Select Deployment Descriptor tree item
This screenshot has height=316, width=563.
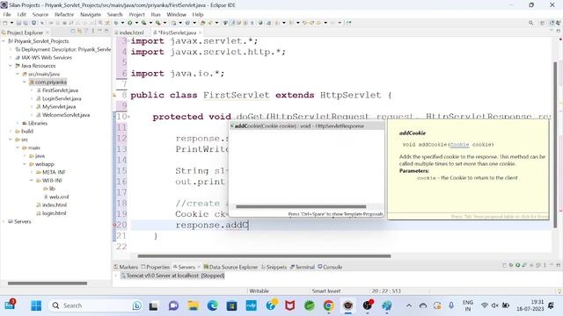pos(62,49)
